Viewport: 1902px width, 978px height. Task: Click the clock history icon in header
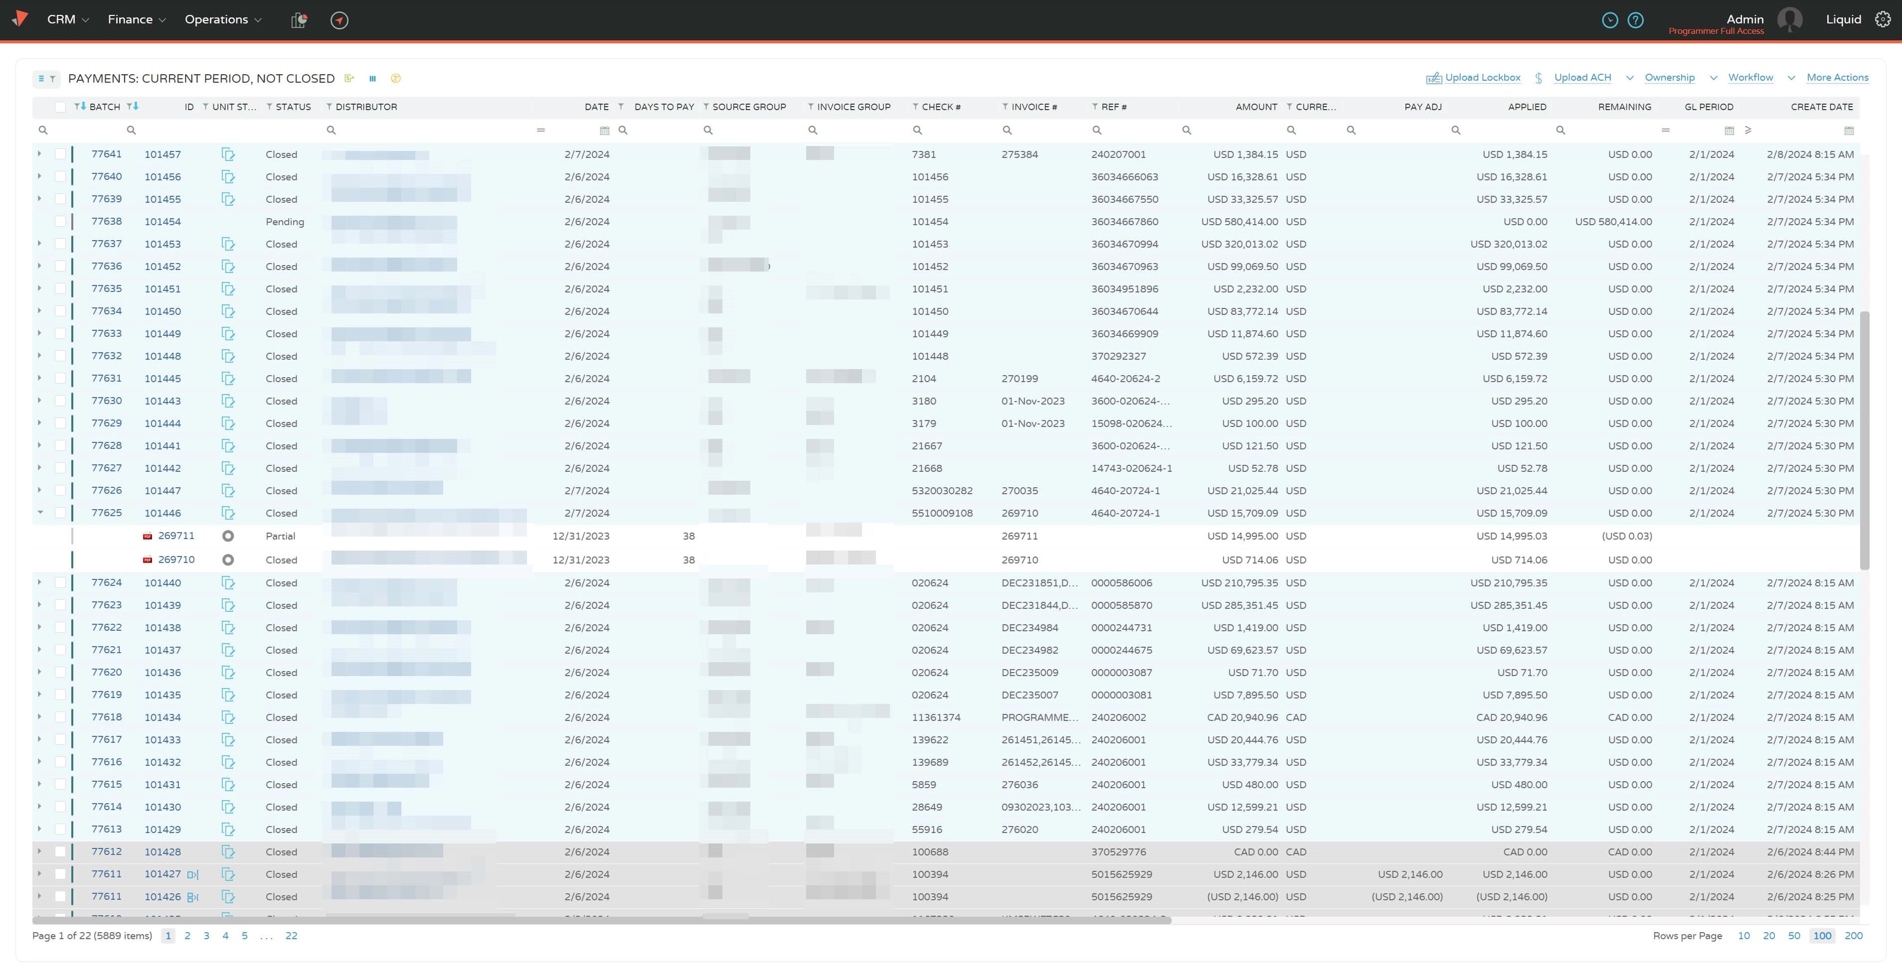pyautogui.click(x=1610, y=20)
